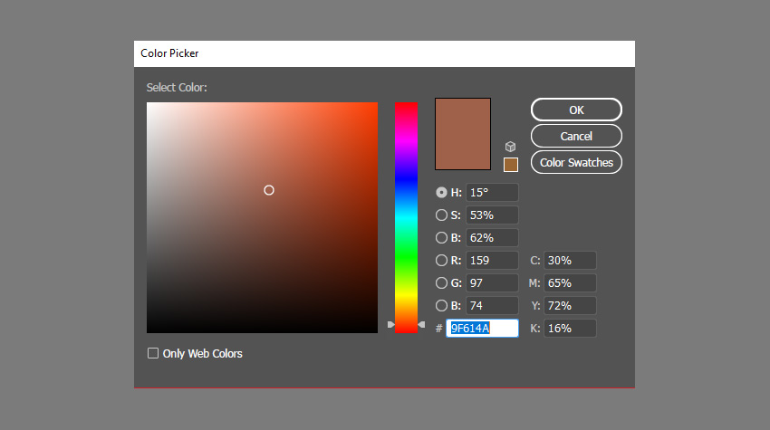Click the Hue value field showing 15°

(492, 193)
